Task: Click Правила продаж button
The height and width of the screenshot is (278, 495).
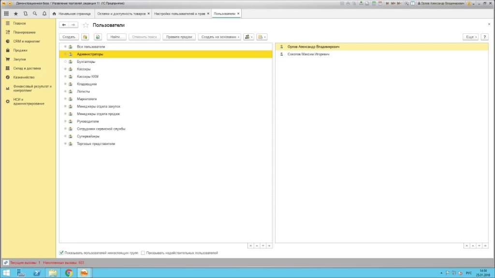Action: click(x=179, y=37)
